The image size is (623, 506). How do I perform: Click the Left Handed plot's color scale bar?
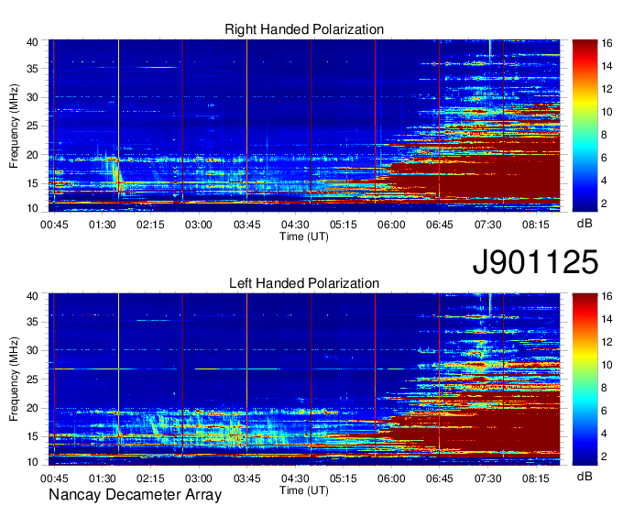[x=585, y=379]
